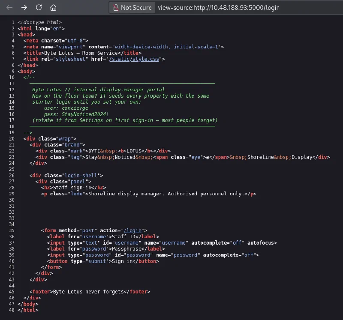The width and height of the screenshot is (343, 320).
Task: Click the 'Byte Lotus never forgets' footer text
Action: [x=88, y=292]
